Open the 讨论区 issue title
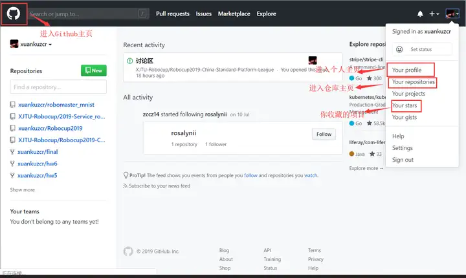466x278 pixels. tap(144, 61)
